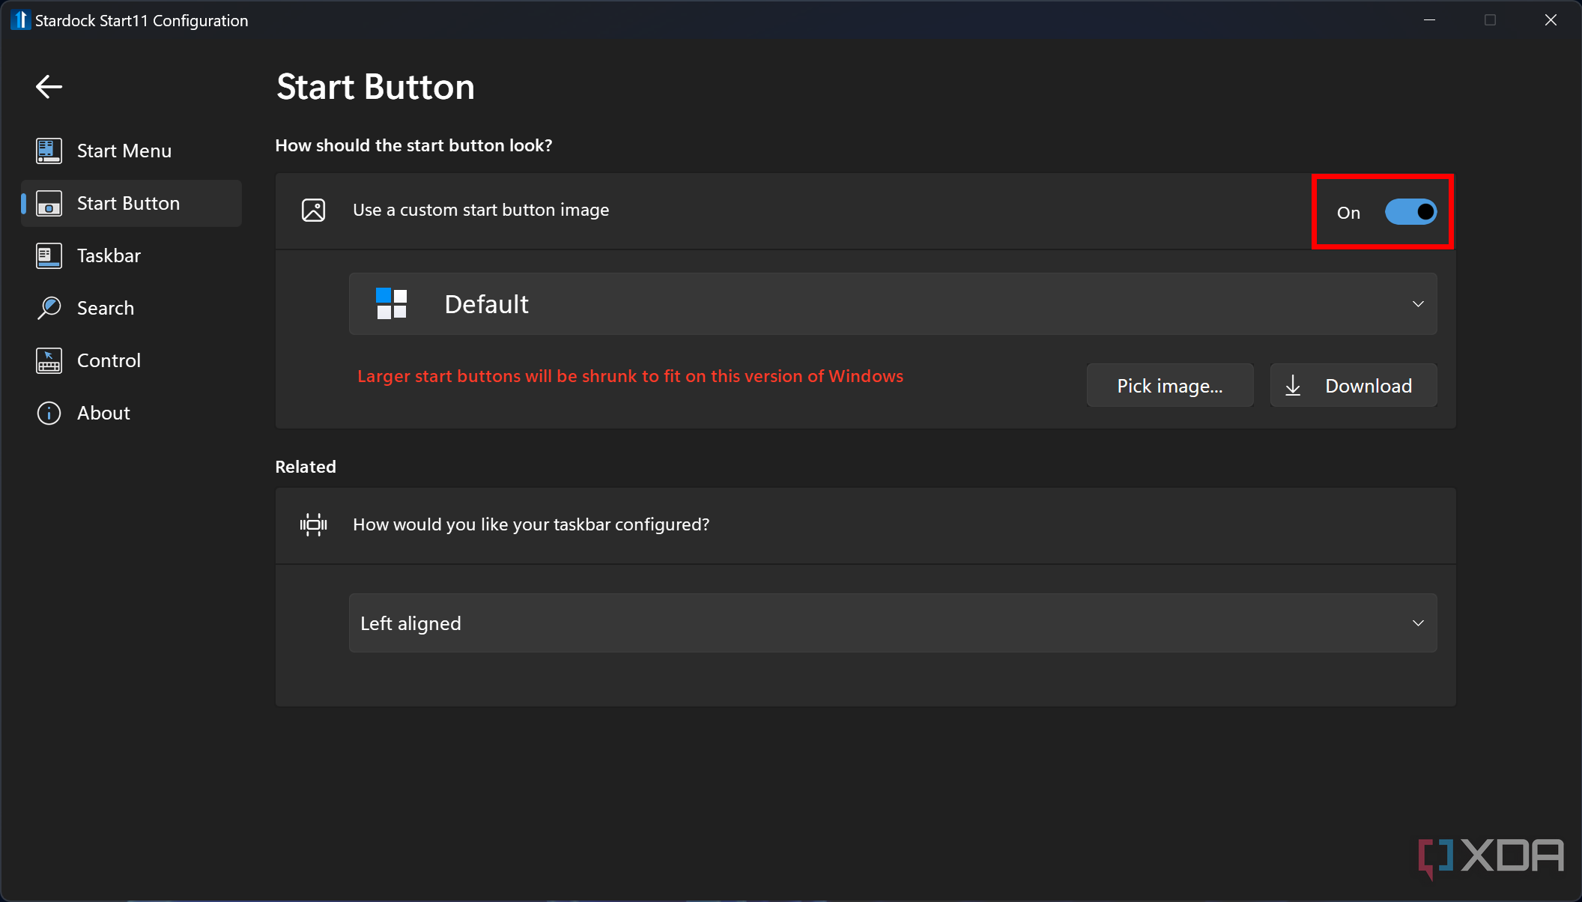Image resolution: width=1582 pixels, height=902 pixels.
Task: Minimize the Start11 Configuration window
Action: pyautogui.click(x=1429, y=20)
